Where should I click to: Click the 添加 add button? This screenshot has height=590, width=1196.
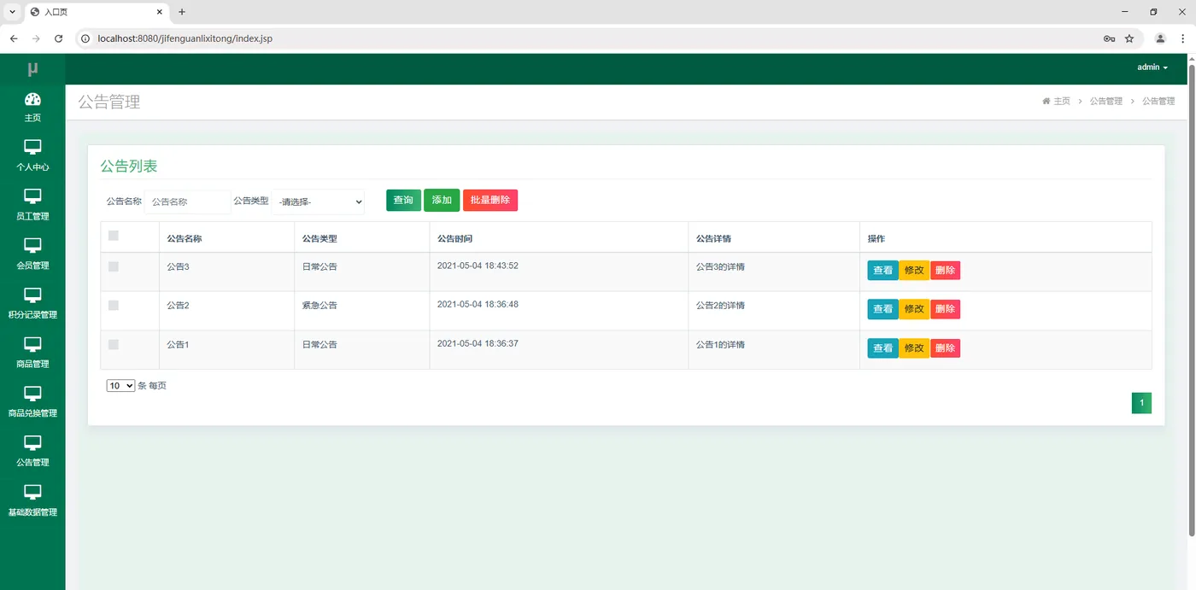pyautogui.click(x=442, y=201)
